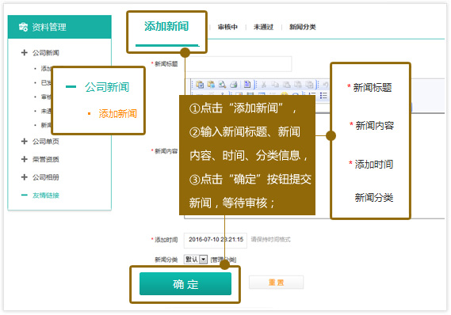
Task: Click the 确定 submit button
Action: point(185,283)
